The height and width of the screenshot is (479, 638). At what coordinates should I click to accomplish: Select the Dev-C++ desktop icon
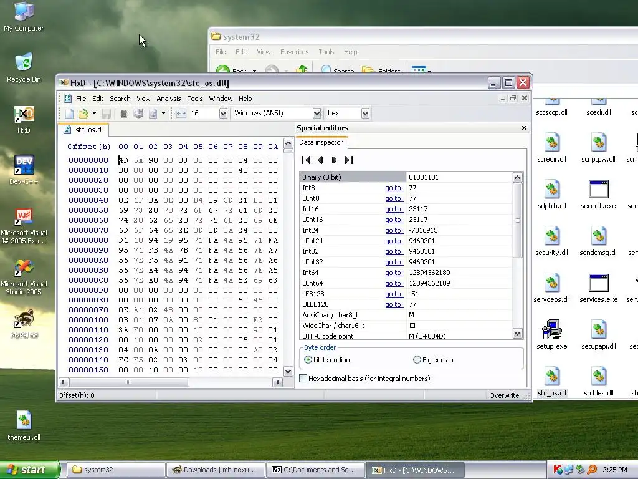[24, 170]
